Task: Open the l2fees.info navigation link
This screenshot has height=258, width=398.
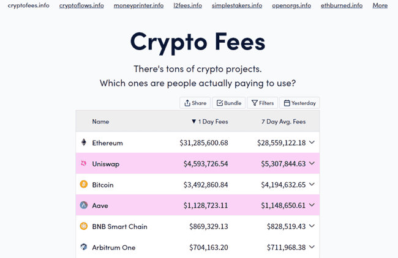Action: (187, 6)
